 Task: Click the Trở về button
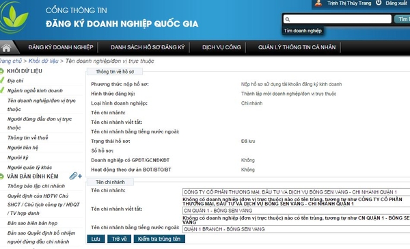(x=119, y=239)
